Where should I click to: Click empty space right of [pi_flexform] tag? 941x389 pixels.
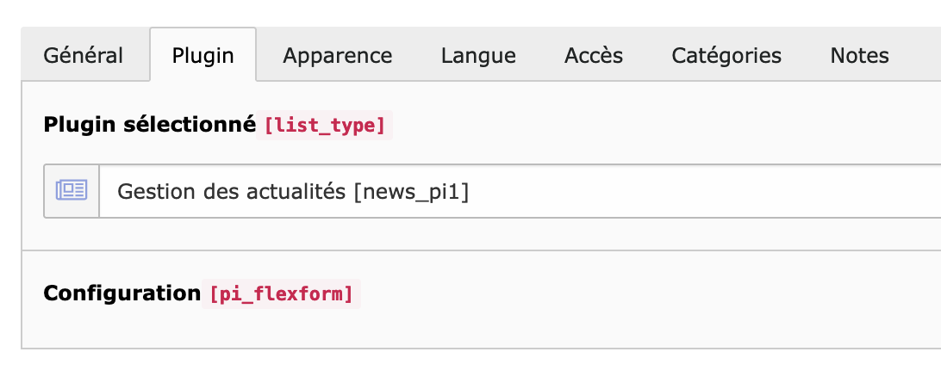(x=648, y=293)
